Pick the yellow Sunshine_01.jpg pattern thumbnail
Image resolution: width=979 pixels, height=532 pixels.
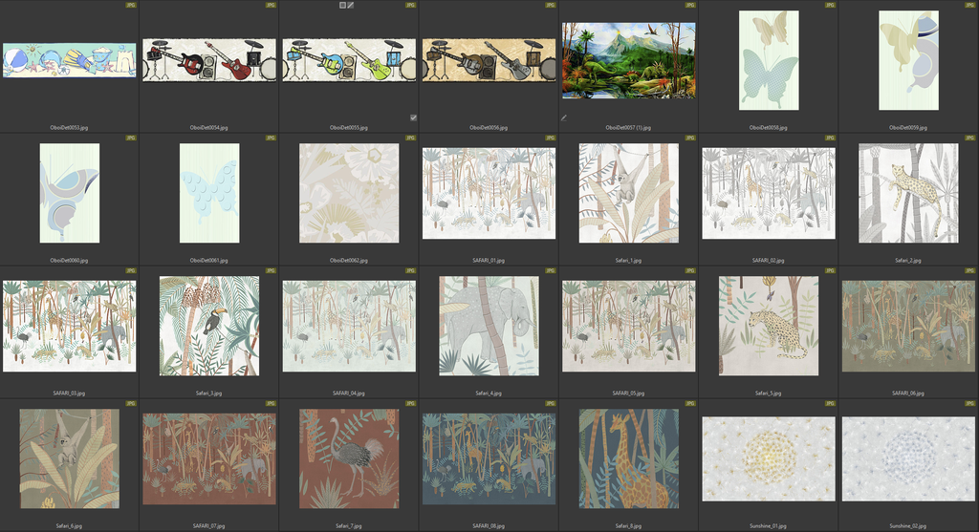pyautogui.click(x=768, y=458)
